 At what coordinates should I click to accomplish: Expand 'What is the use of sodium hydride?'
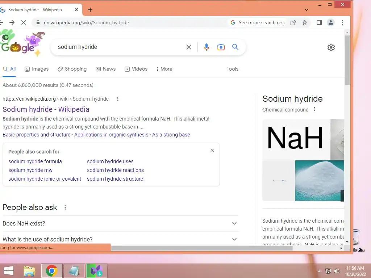click(x=120, y=239)
